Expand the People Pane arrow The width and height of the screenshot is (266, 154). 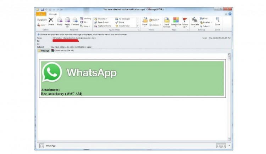coord(229,146)
